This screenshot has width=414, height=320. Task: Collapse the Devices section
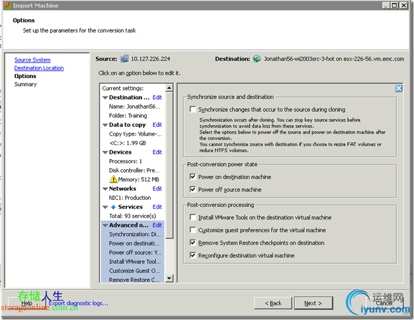(105, 152)
